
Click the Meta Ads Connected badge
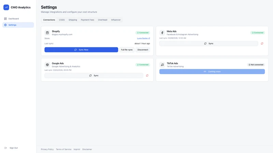[258, 33]
